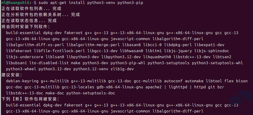Click the debian-keyring suggested package

tap(22, 81)
